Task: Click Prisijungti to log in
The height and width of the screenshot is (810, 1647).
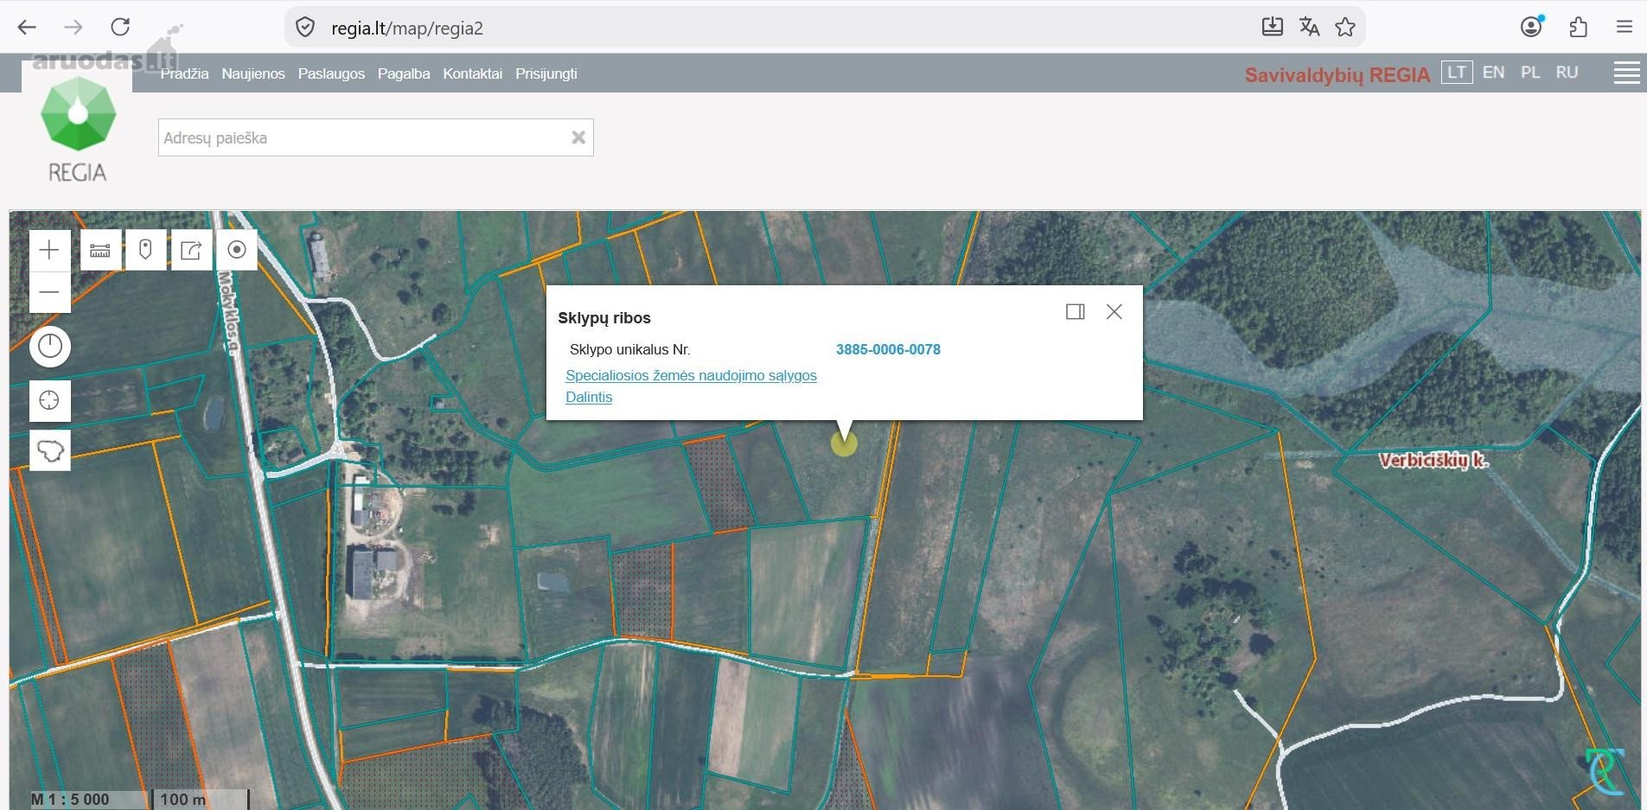Action: [x=546, y=73]
